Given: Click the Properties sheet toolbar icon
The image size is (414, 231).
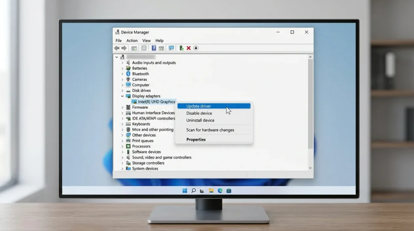Looking at the screenshot, I should click(144, 48).
